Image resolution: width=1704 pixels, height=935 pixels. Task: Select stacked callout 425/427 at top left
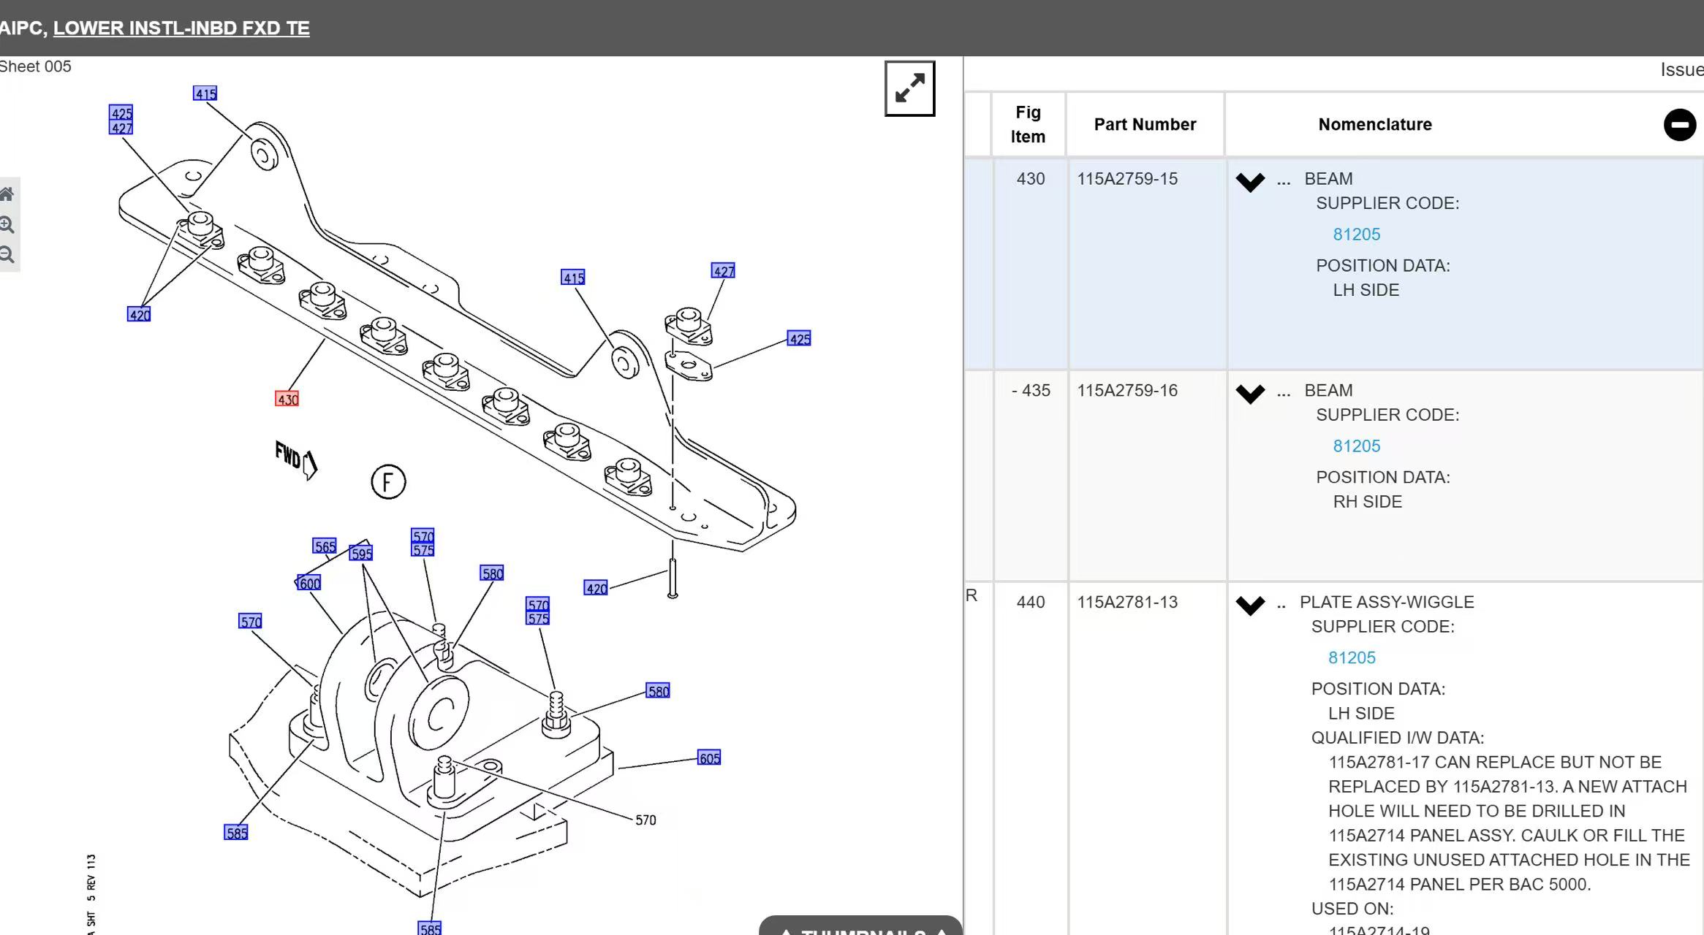[121, 121]
